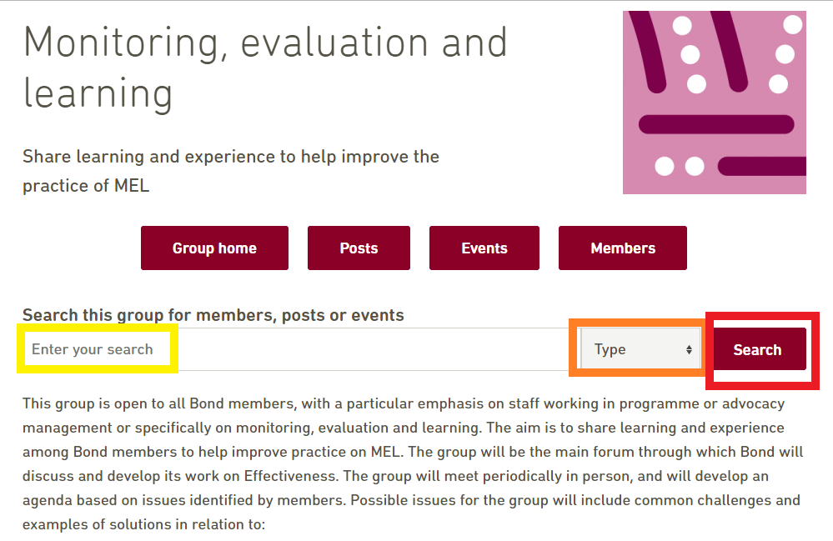Image resolution: width=833 pixels, height=541 pixels.
Task: Open the Type dropdown
Action: 640,348
